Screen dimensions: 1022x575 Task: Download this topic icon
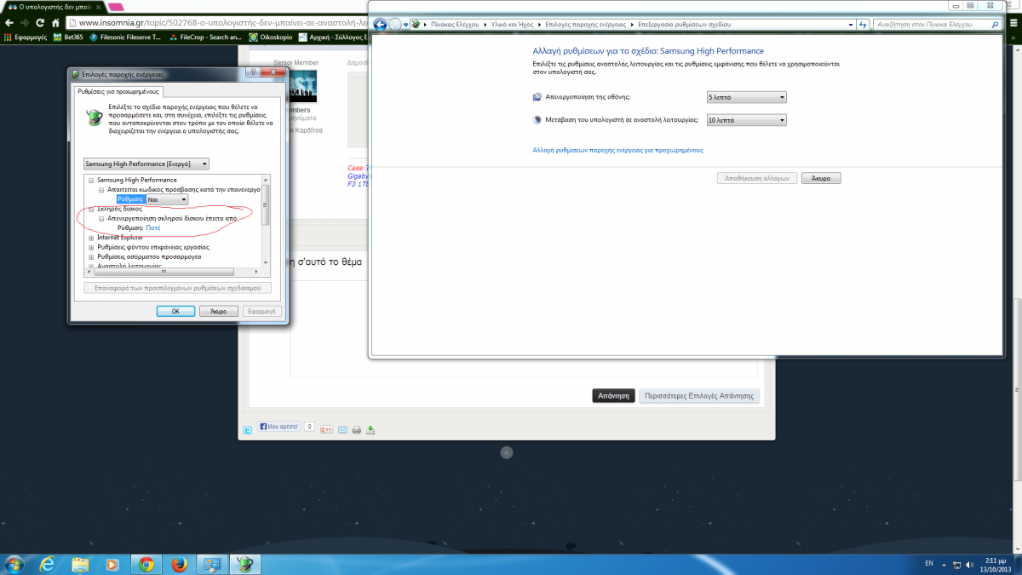(x=370, y=429)
